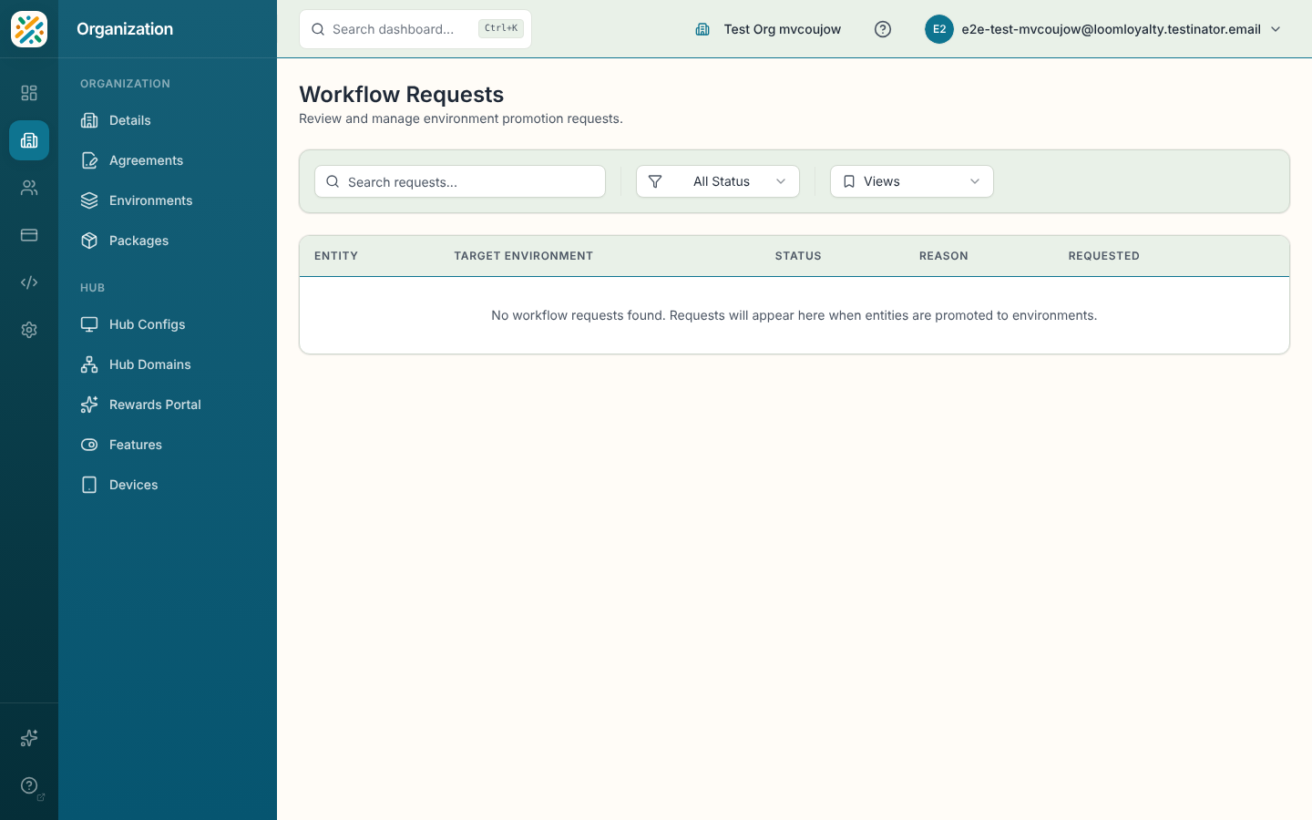Click the Organization title in the sidebar header
1312x820 pixels.
[x=125, y=29]
